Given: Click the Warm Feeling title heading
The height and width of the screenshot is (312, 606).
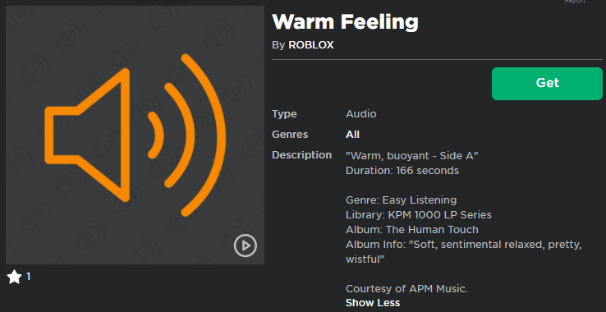Looking at the screenshot, I should [345, 22].
